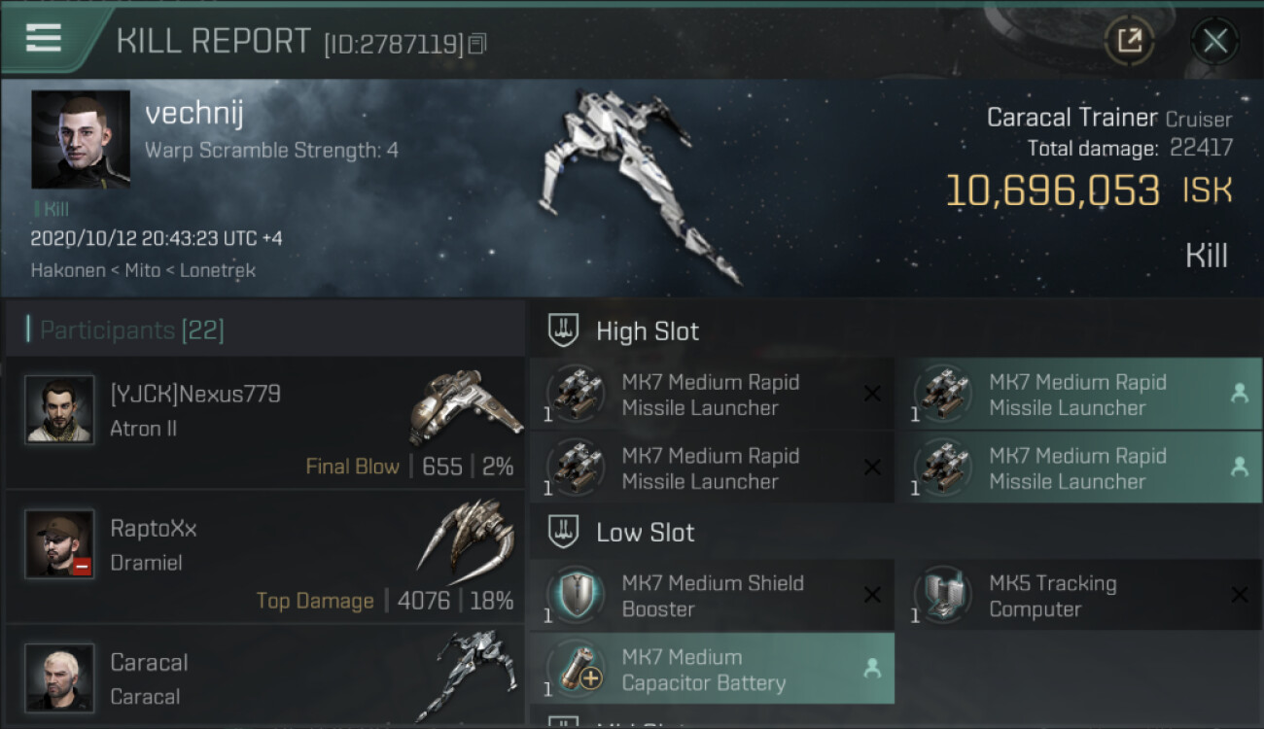Open the hamburger menu
1264x729 pixels.
44,39
